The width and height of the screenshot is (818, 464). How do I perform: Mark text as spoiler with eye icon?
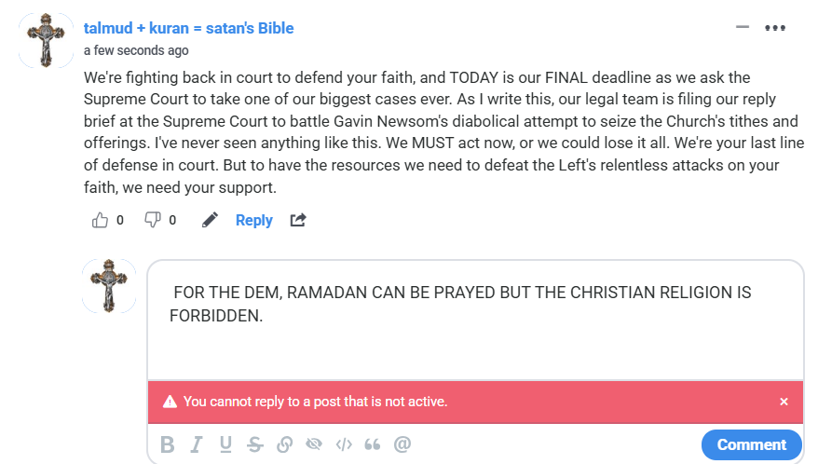(x=314, y=444)
